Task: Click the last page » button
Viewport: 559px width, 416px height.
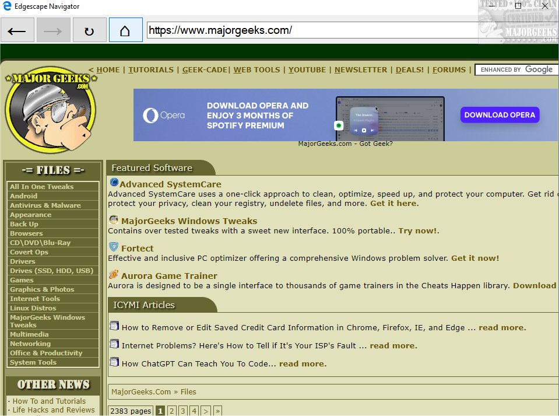Action: [x=217, y=411]
